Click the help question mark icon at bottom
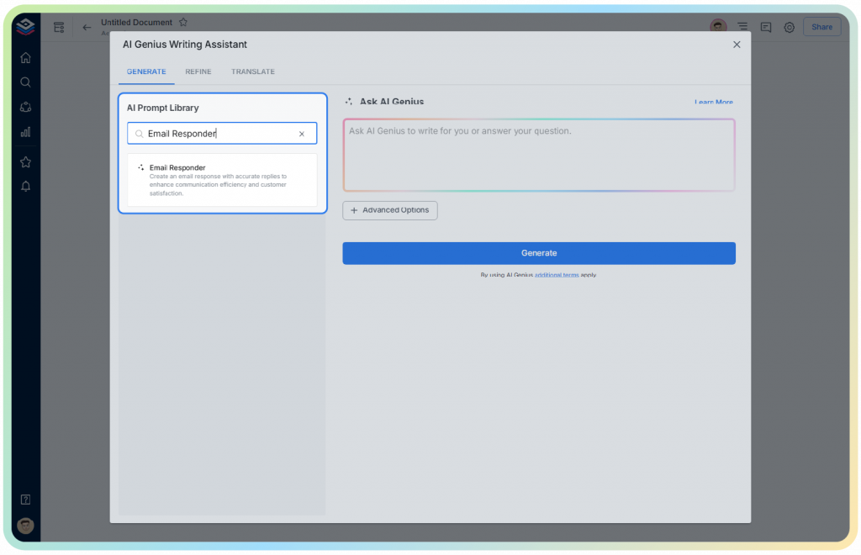The height and width of the screenshot is (555, 861). coord(25,498)
